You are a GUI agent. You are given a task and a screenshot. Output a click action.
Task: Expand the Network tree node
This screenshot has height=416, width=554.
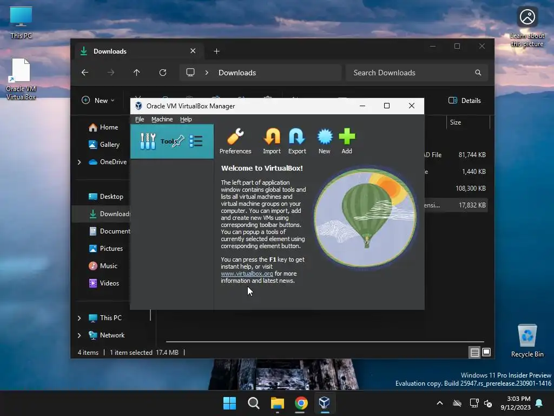(79, 335)
